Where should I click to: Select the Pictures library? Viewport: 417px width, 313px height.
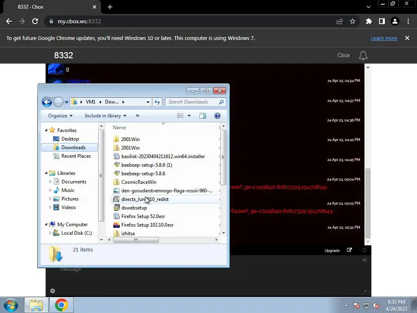70,199
